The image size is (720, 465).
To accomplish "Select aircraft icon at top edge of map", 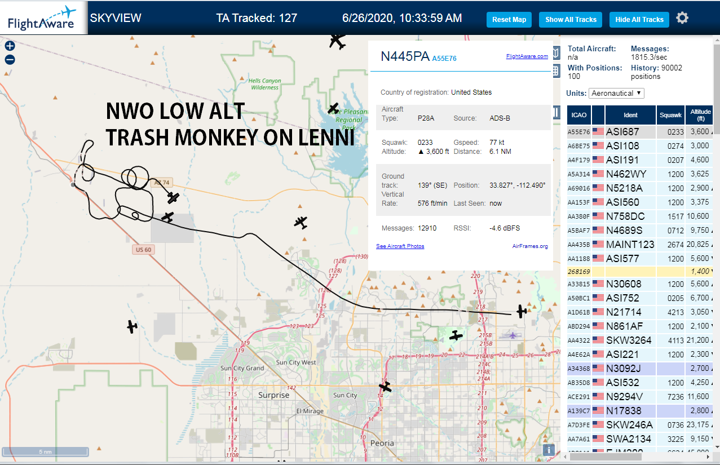I will click(x=337, y=41).
